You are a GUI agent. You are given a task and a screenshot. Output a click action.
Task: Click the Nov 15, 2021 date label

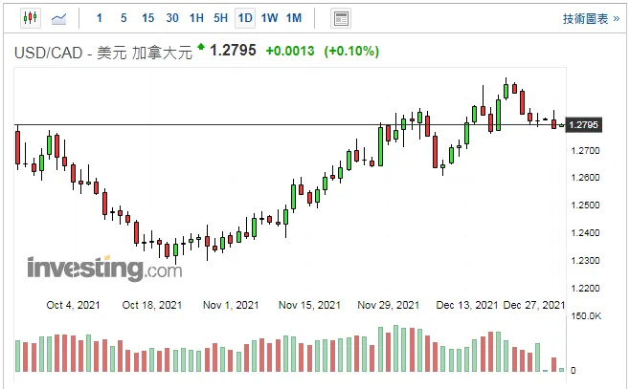click(309, 305)
